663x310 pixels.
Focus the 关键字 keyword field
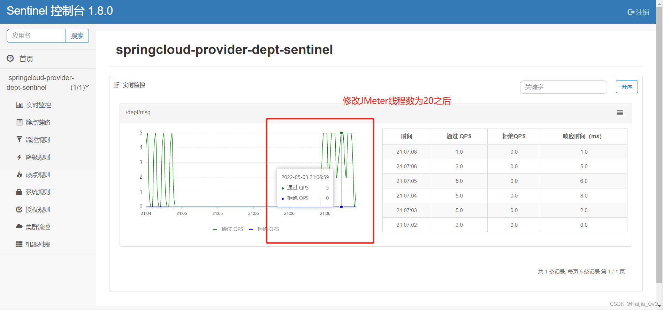point(563,87)
